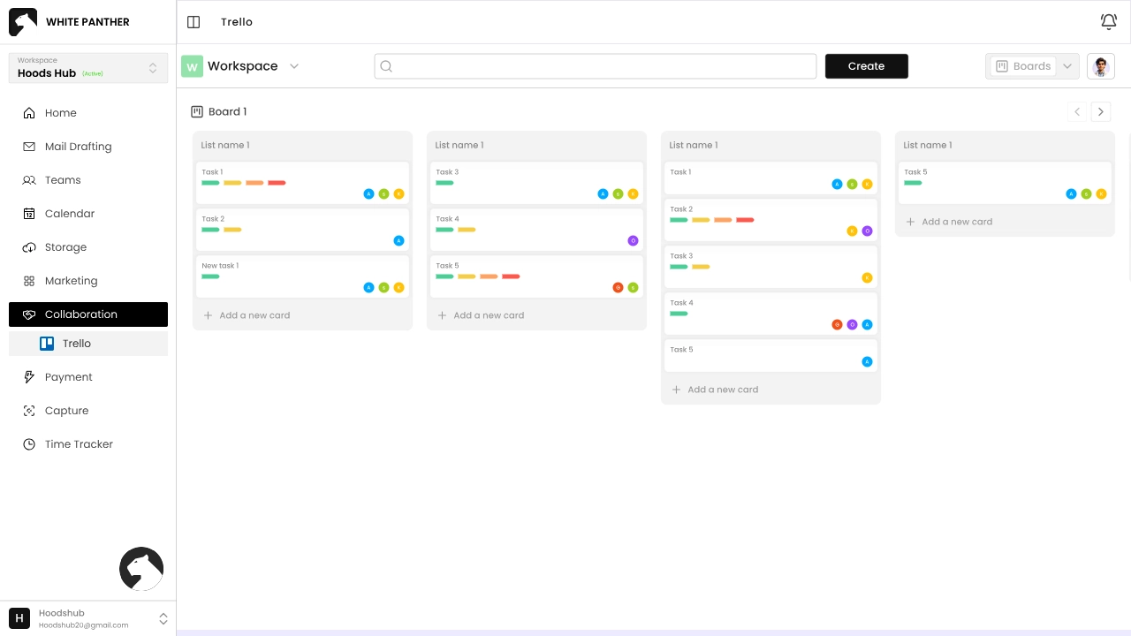Screen dimensions: 1131x636
Task: Click the red label on New task 1's neighbor Task 1 in first list
Action: [277, 183]
